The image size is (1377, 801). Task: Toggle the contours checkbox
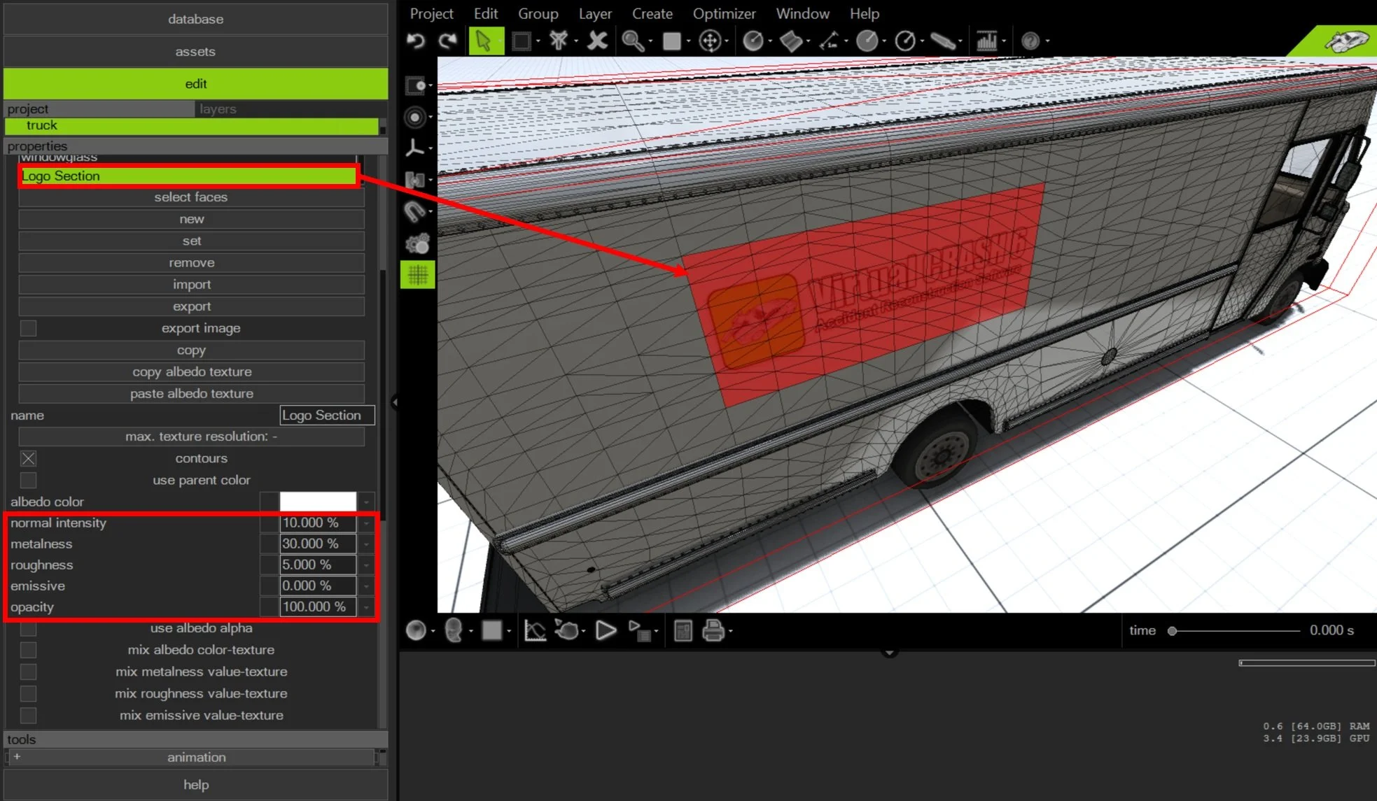tap(28, 459)
